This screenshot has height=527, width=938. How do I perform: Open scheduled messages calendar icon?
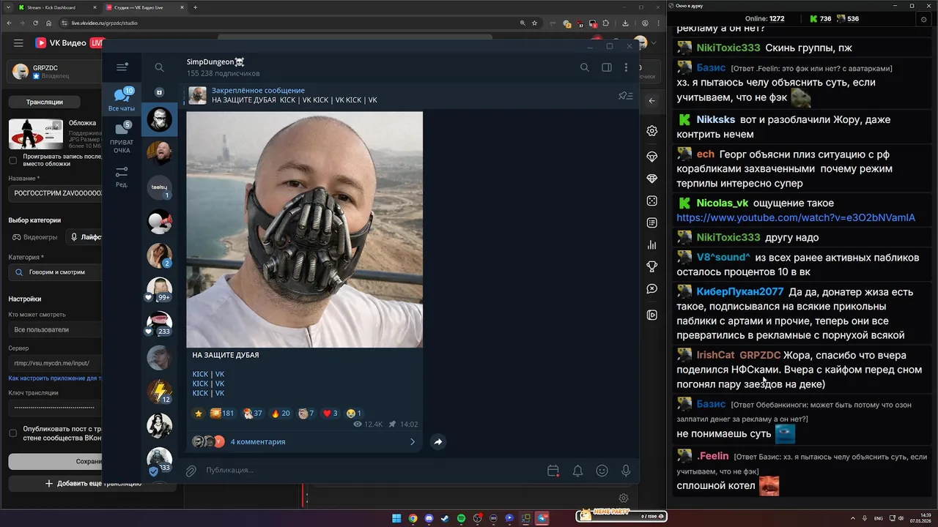click(553, 471)
